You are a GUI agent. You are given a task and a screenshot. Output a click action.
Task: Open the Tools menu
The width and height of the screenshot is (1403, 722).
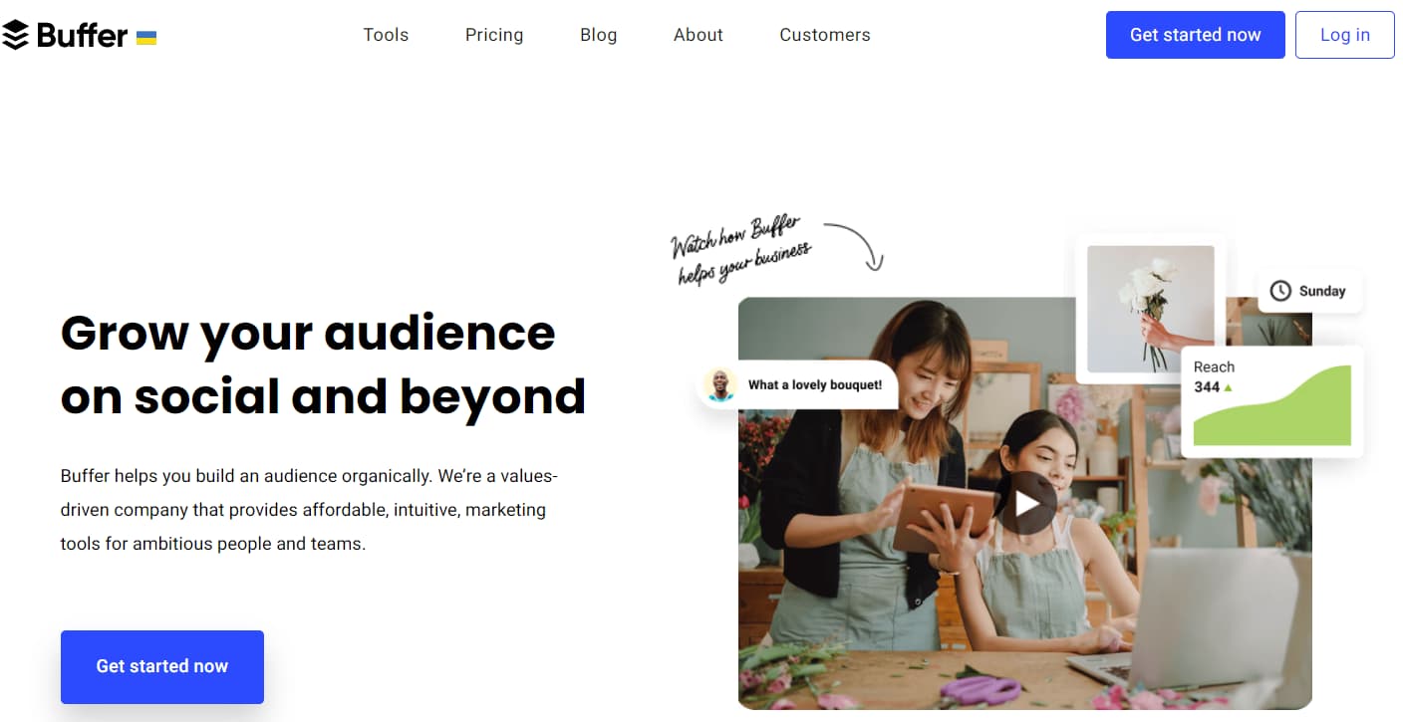point(386,35)
